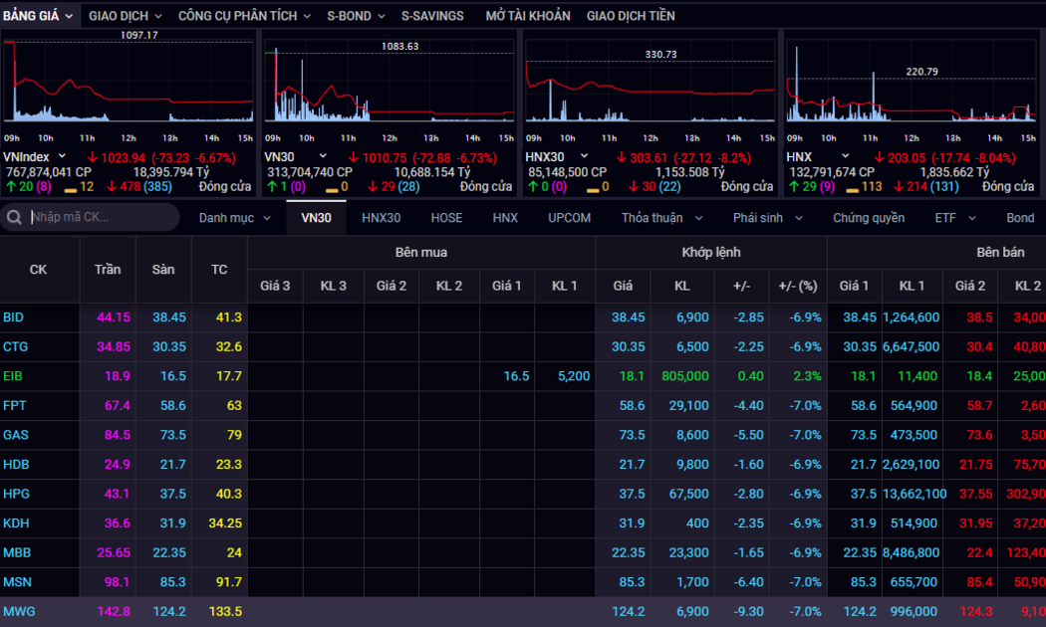Select the MWG stock row symbol
The height and width of the screenshot is (627, 1046).
18,611
